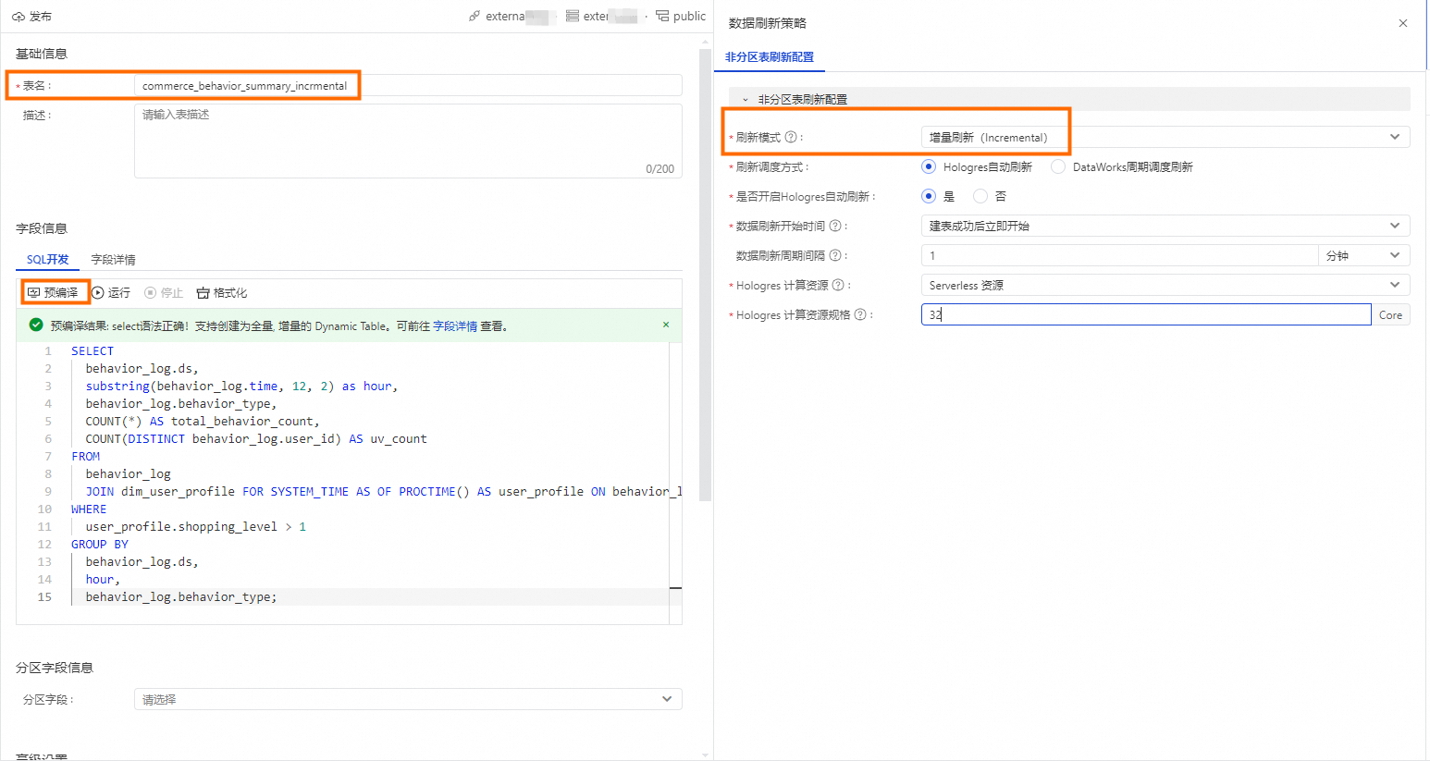Screen dimensions: 1430x761
Task: Click the substring(behavior_log.time...) line
Action: tap(242, 386)
